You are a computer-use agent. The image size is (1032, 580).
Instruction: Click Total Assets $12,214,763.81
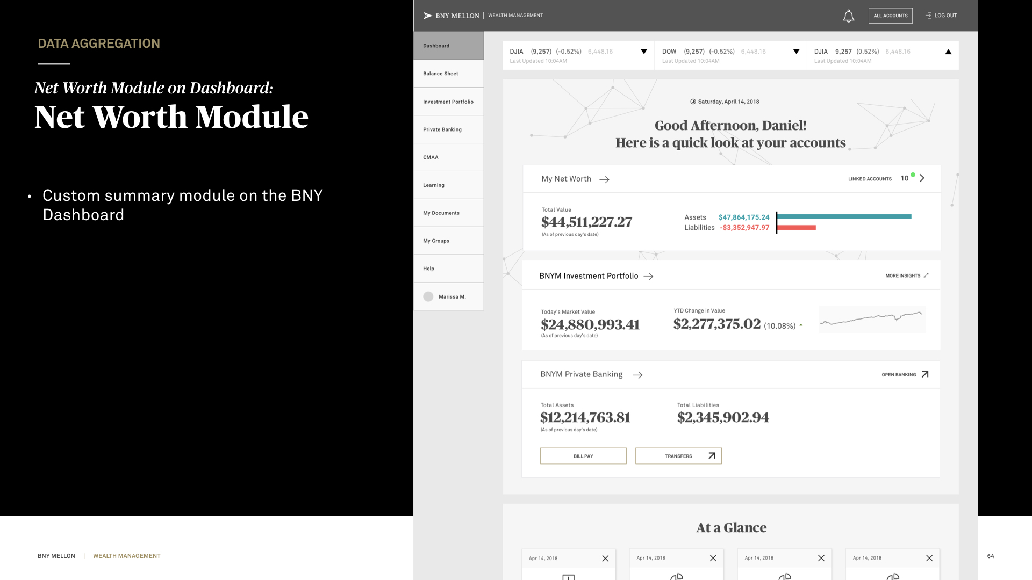(x=585, y=417)
